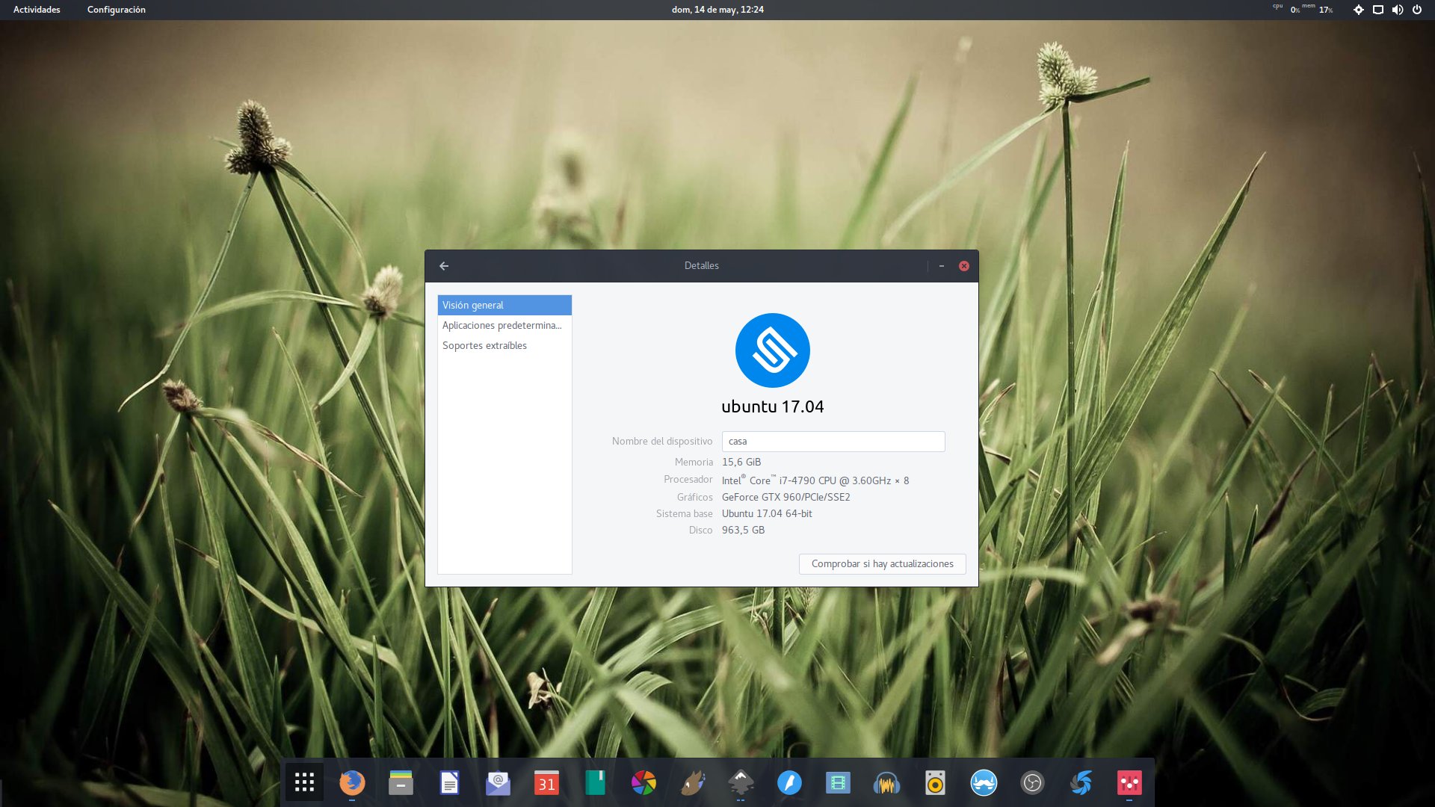1435x807 pixels.
Task: Open the power menu icon
Action: pyautogui.click(x=1416, y=10)
